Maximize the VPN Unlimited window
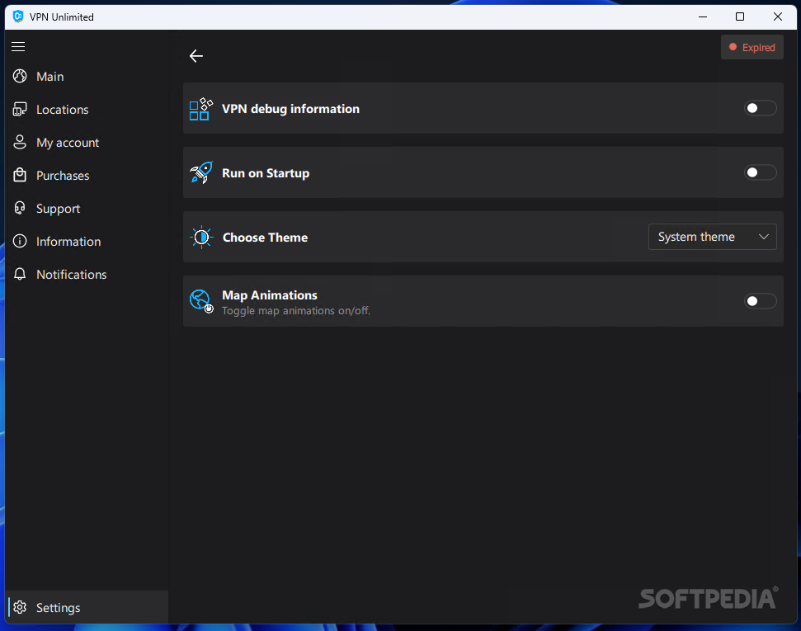Viewport: 801px width, 631px height. 740,16
